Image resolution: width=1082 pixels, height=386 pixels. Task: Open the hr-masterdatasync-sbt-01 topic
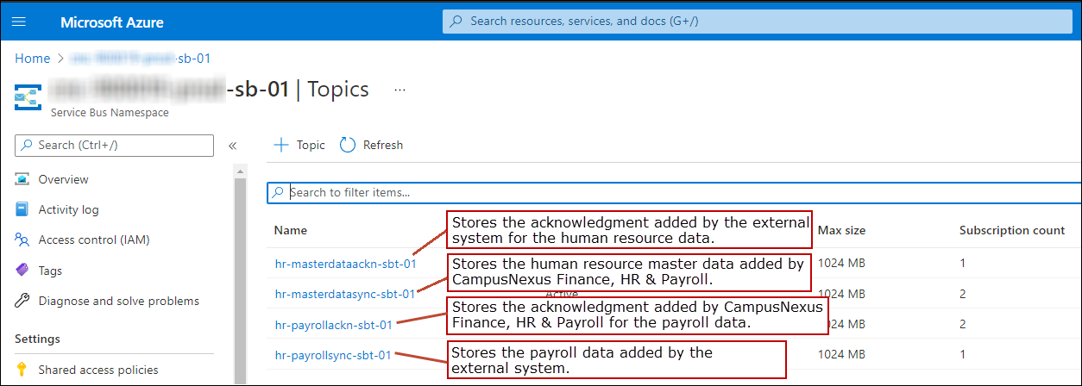[345, 294]
